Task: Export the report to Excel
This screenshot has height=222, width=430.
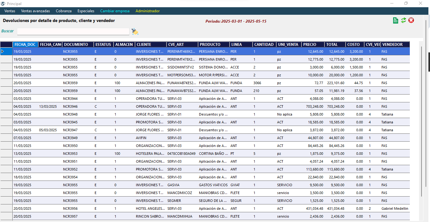Action: click(x=395, y=20)
